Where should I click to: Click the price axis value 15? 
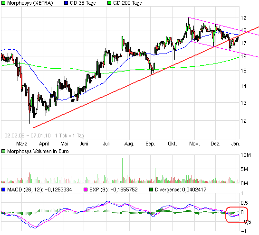(x=244, y=71)
